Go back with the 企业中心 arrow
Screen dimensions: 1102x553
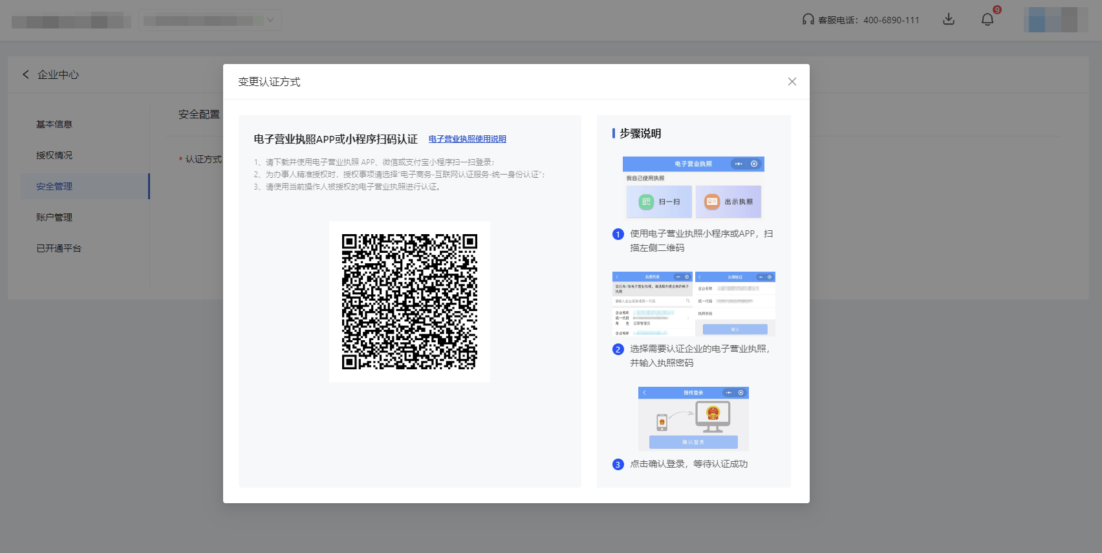point(26,74)
